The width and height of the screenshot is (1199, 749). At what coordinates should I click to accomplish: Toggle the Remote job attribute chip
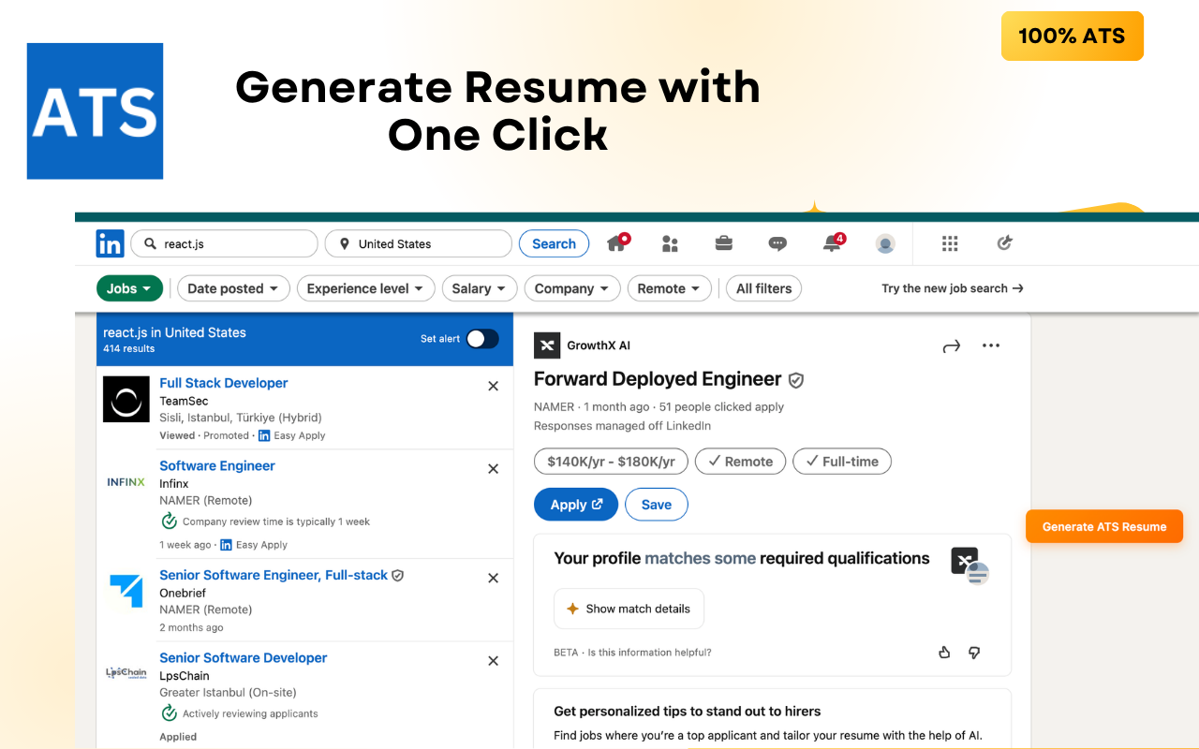[x=740, y=462]
